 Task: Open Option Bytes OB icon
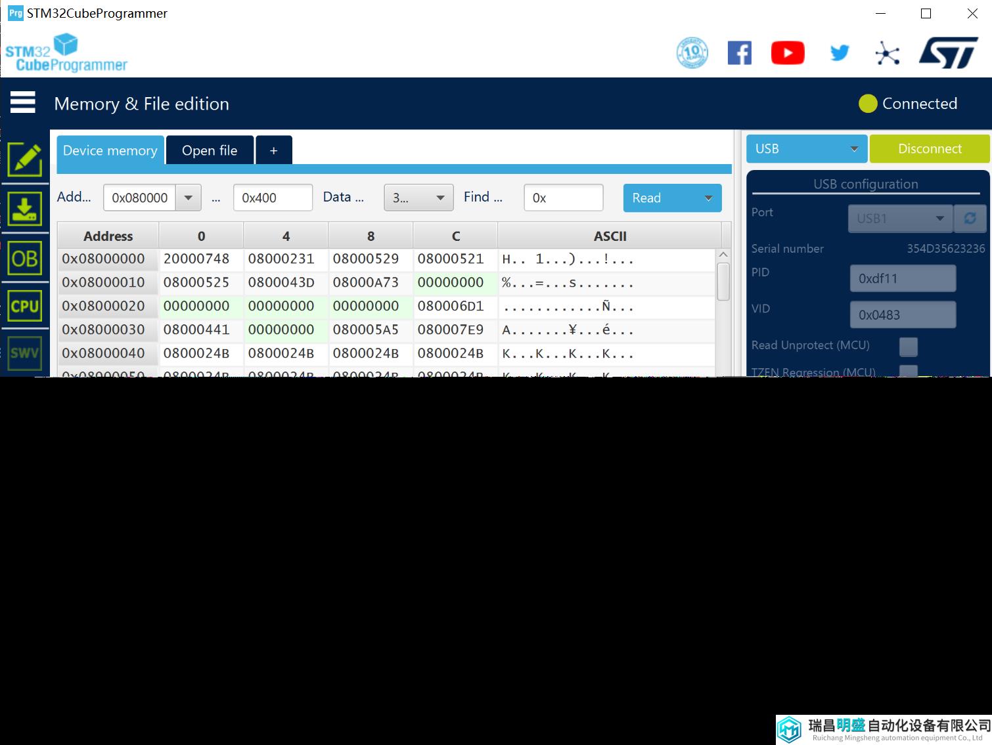click(25, 258)
